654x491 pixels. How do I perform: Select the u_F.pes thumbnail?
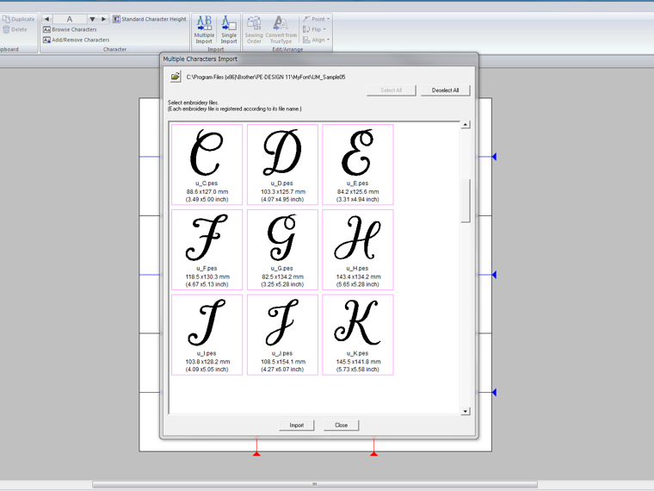click(x=207, y=250)
